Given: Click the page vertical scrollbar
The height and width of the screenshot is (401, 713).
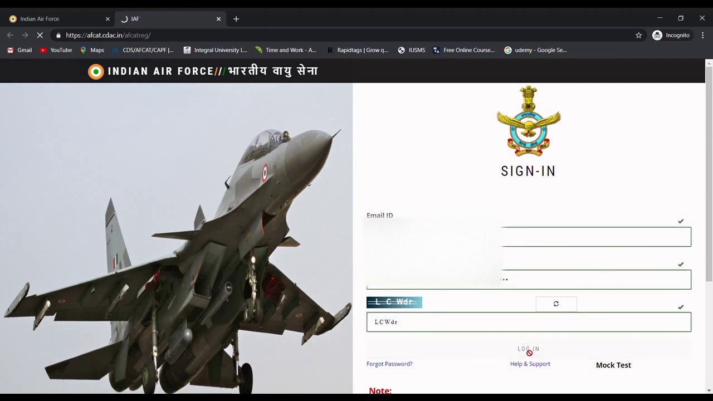Looking at the screenshot, I should tap(709, 173).
